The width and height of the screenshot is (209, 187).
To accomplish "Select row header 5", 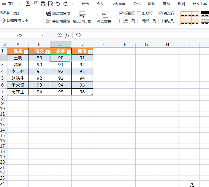I will click(3, 78).
